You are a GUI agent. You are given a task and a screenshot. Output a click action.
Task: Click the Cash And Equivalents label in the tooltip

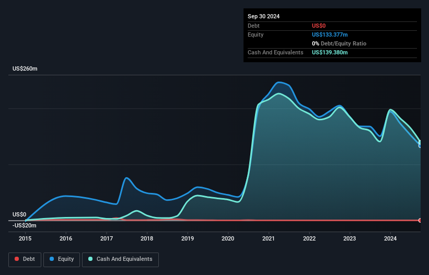275,52
